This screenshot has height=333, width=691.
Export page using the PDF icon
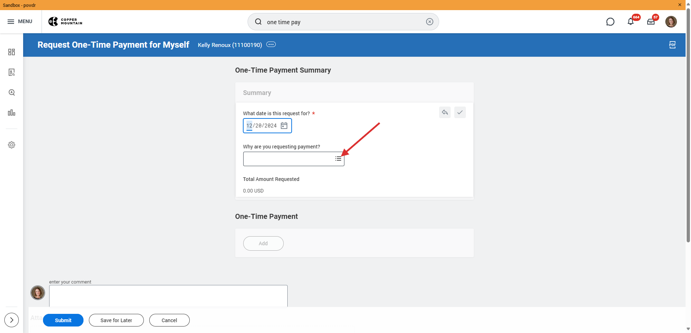[672, 45]
